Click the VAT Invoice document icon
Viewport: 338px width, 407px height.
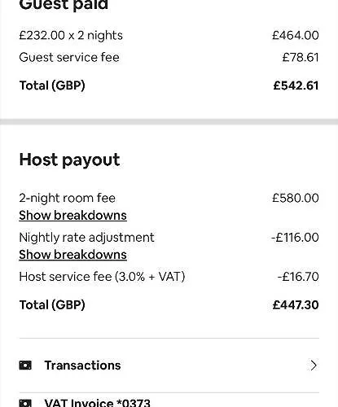(x=25, y=403)
